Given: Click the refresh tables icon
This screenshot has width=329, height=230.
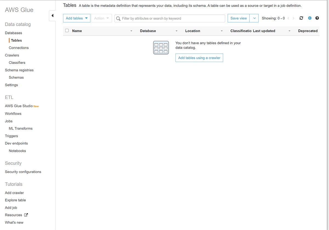Looking at the screenshot, I should click(x=301, y=18).
